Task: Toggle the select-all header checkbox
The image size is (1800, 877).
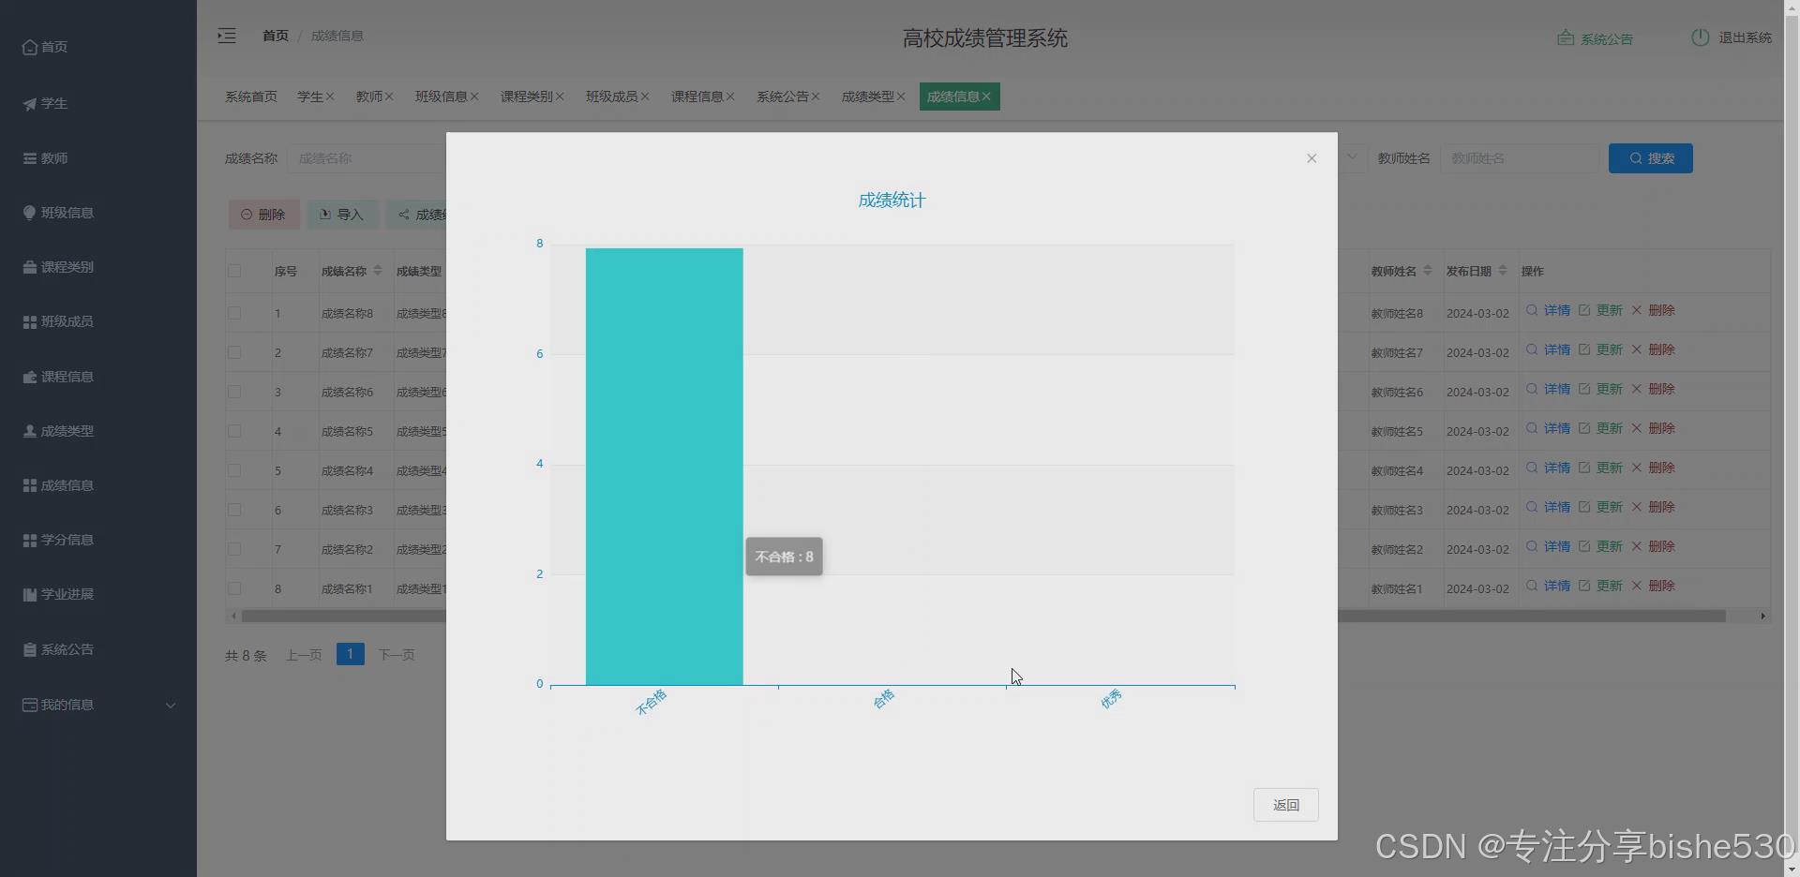Action: tap(234, 271)
